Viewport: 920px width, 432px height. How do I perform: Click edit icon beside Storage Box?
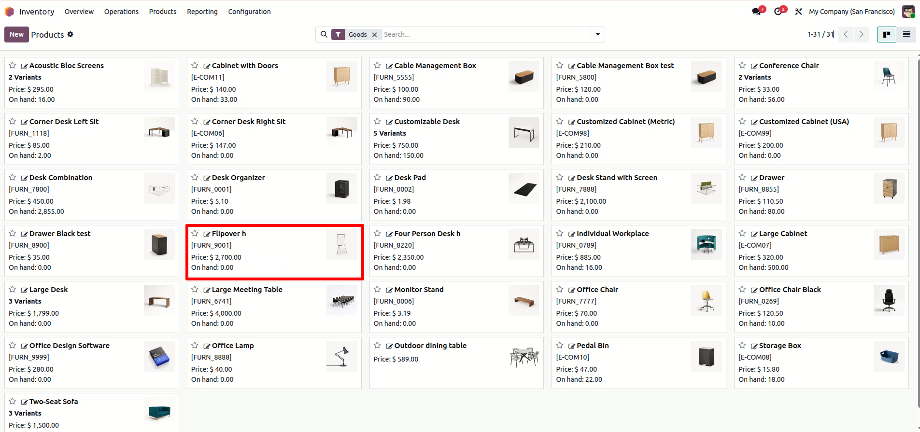click(x=754, y=346)
